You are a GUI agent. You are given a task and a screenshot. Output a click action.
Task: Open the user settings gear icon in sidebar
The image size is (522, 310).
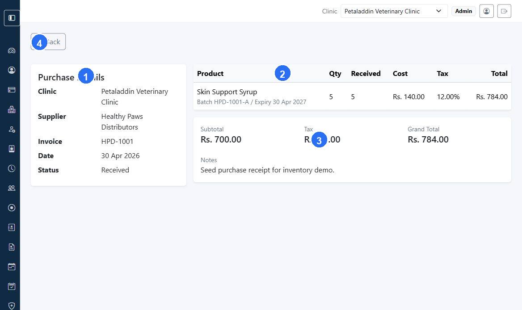(12, 129)
